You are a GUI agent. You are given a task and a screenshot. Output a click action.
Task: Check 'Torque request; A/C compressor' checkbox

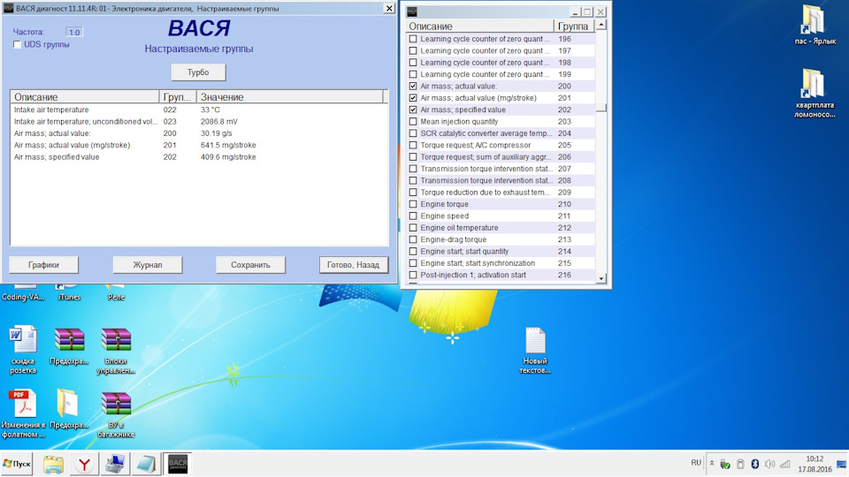[x=413, y=145]
